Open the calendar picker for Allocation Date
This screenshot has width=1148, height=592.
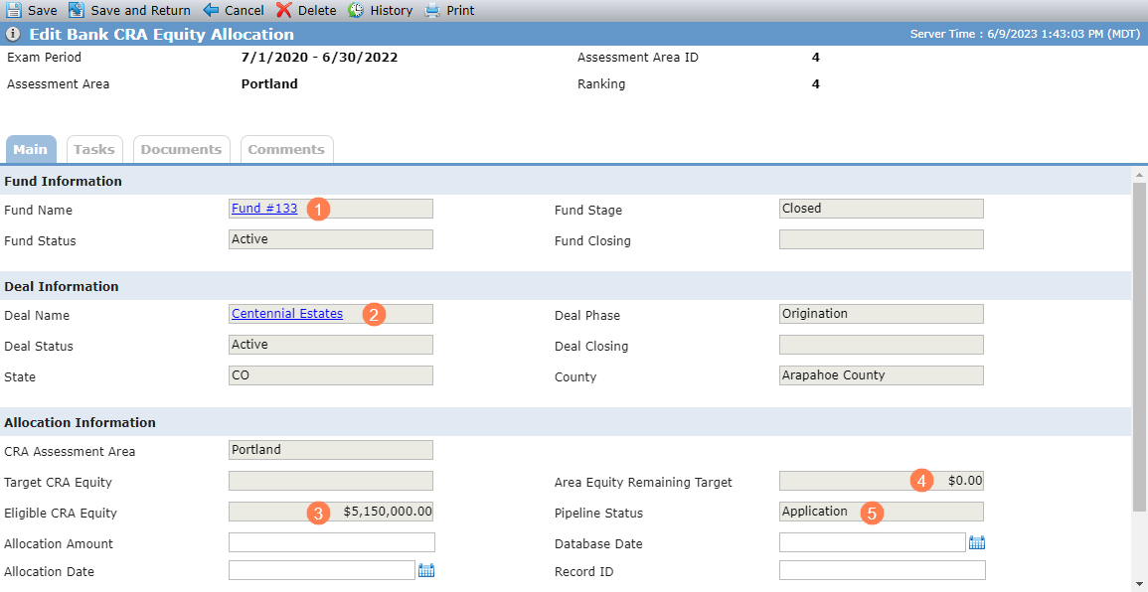click(x=426, y=571)
